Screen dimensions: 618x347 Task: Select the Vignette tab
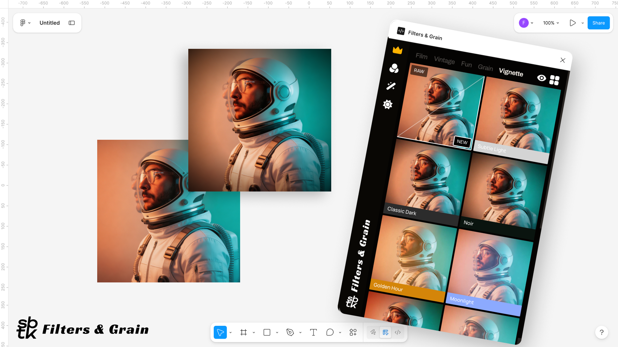coord(511,72)
